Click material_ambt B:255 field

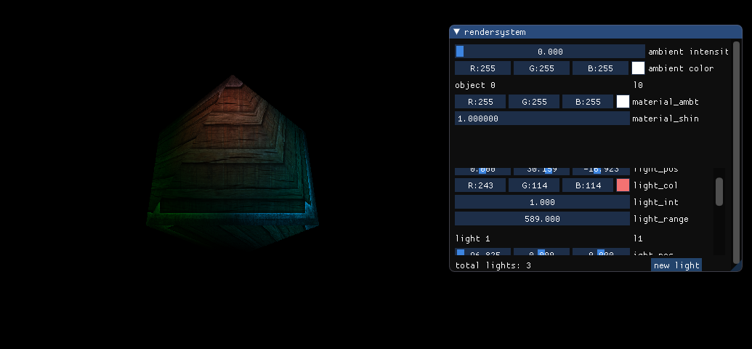point(588,102)
